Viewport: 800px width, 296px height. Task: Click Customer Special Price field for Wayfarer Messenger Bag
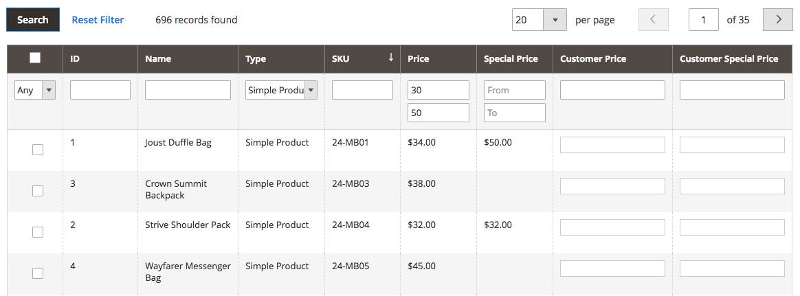click(x=732, y=269)
